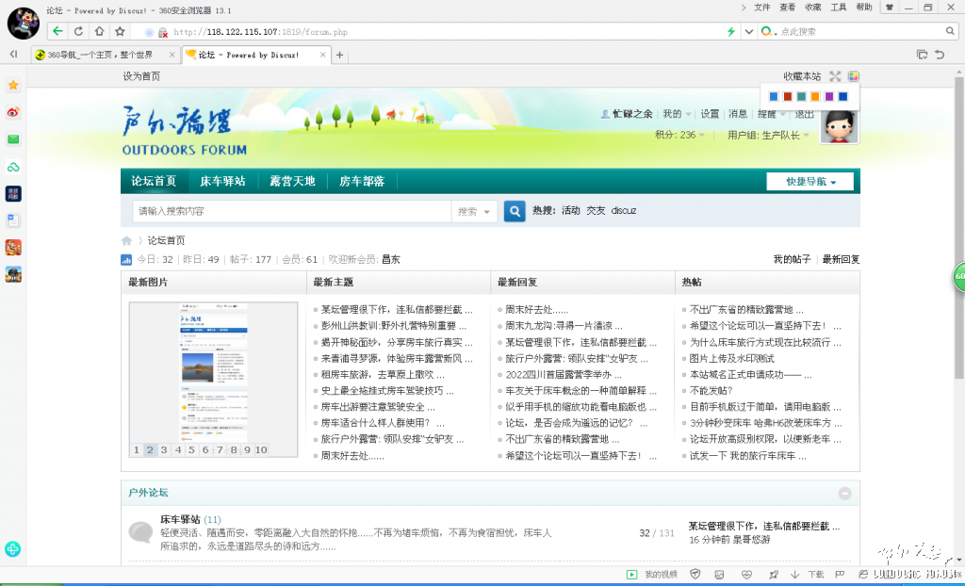
Task: Select slide number 5 in image slider
Action: pos(191,450)
